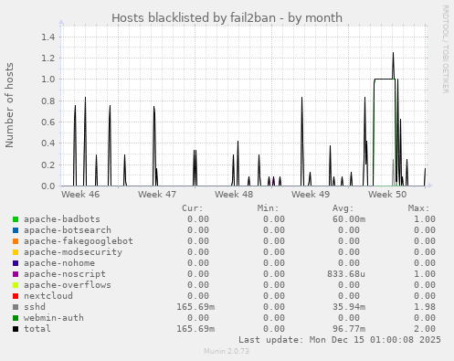
Task: Click the webmin-auth dark green swatch
Action: [x=16, y=318]
